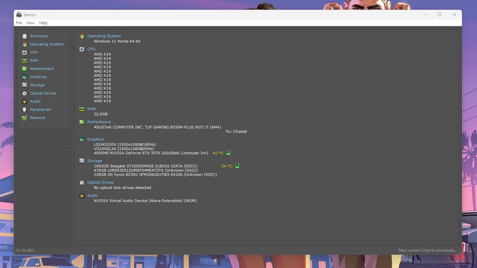Click 'Windows 11 Home 64-bit' text
Screen dimensions: 477x268
click(x=117, y=41)
